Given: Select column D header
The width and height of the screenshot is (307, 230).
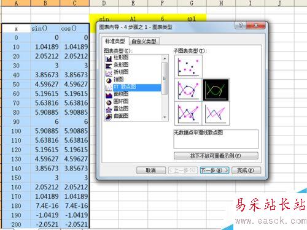Looking at the screenshot, I should (x=104, y=3).
